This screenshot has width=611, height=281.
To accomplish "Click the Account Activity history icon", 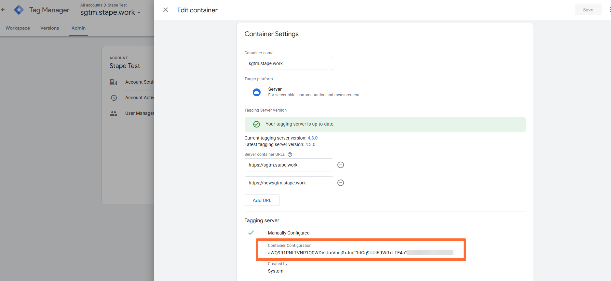I will click(114, 98).
